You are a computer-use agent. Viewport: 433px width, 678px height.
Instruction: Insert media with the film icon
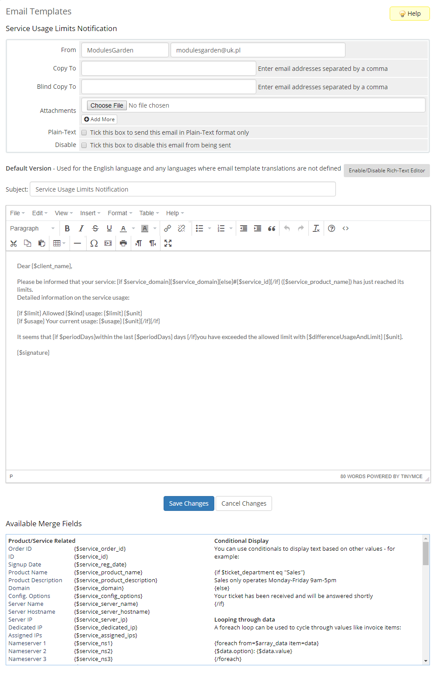pyautogui.click(x=108, y=243)
